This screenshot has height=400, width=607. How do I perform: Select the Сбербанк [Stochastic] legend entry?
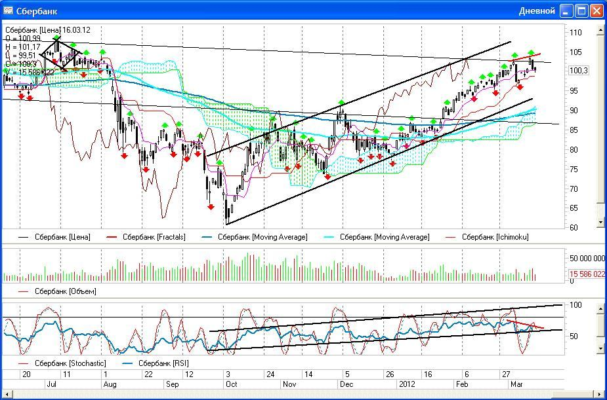click(x=62, y=363)
